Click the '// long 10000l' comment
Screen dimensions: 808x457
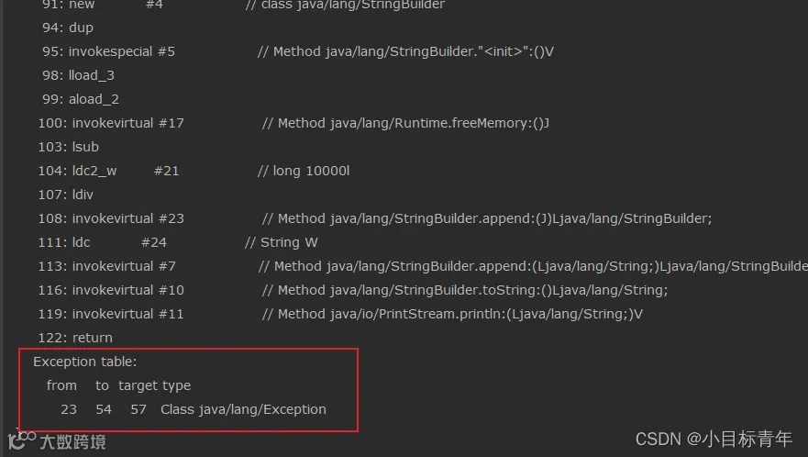point(304,171)
